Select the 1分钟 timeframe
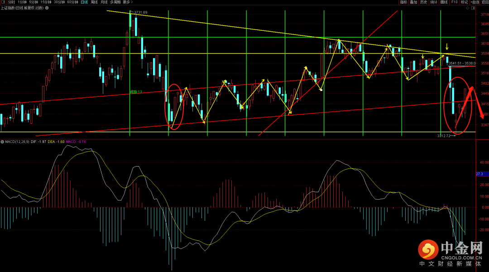This screenshot has width=489, height=272. (x=23, y=2)
